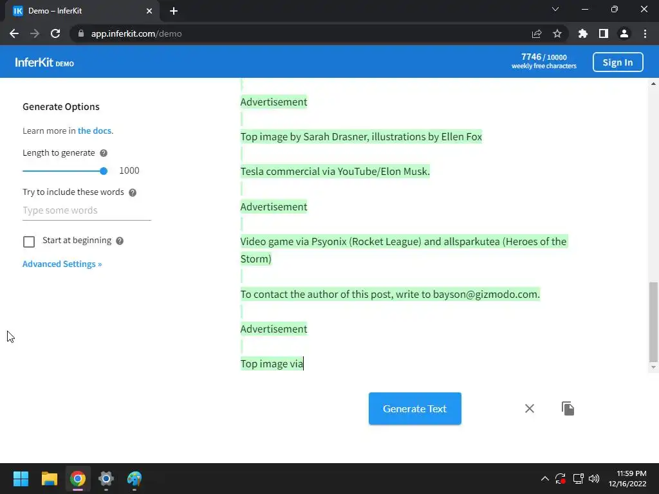This screenshot has height=494, width=659.
Task: Open the Paint app in taskbar
Action: point(135,479)
